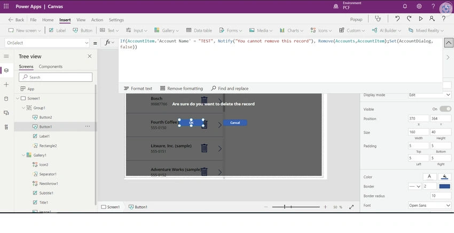Screen dimensions: 454x233
Task: Open the File menu
Action: 33,20
